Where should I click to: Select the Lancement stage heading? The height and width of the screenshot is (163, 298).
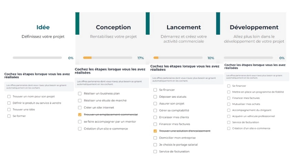[x=184, y=27]
